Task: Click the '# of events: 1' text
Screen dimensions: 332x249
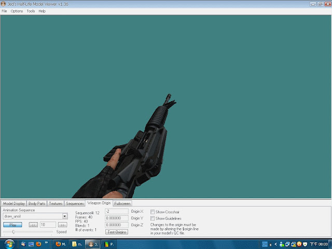Action: click(x=86, y=230)
